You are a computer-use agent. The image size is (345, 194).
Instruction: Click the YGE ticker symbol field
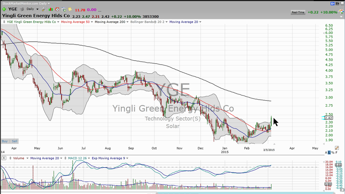(x=13, y=9)
